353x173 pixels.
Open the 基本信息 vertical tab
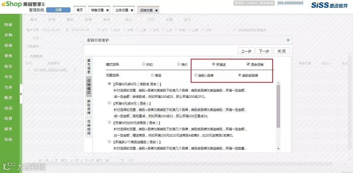(x=89, y=66)
